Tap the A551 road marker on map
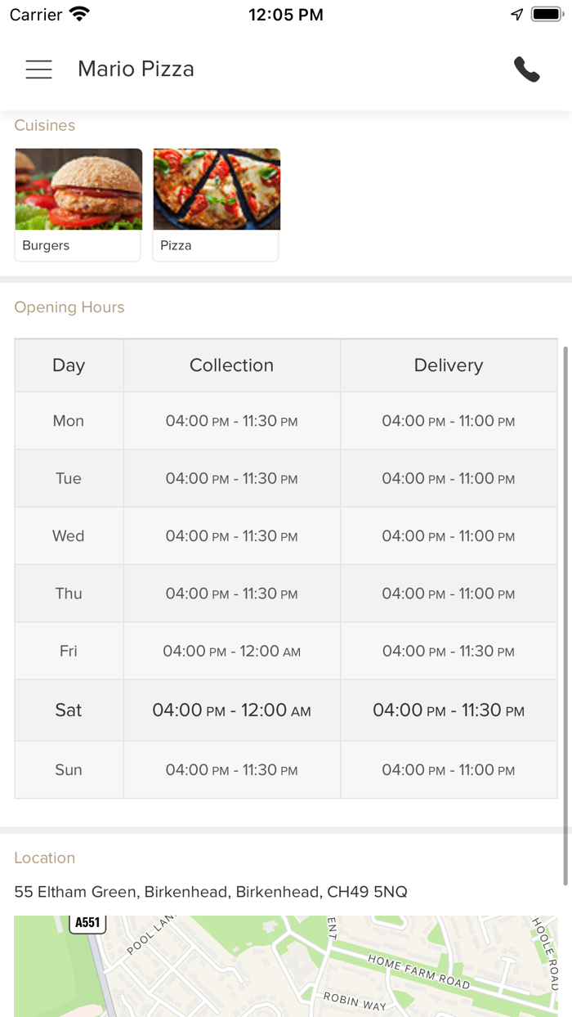This screenshot has width=572, height=1017. [87, 923]
